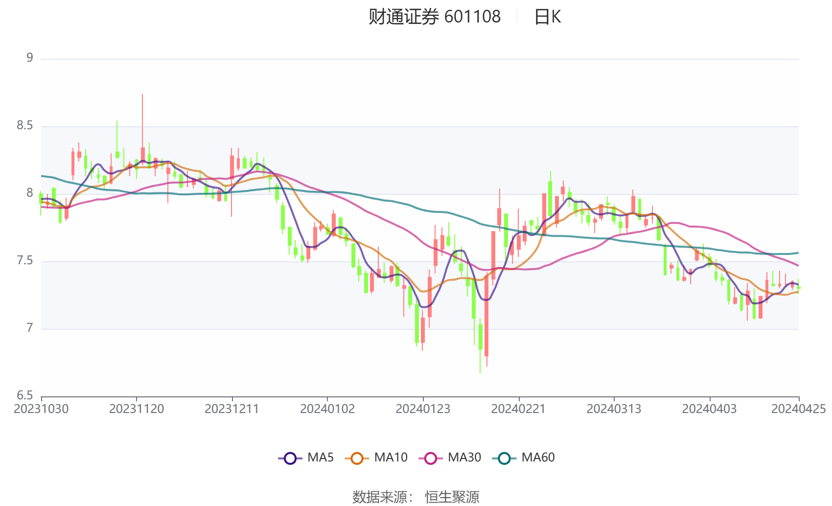The width and height of the screenshot is (832, 506).
Task: Click the purple MA5 legend circle marker
Action: click(x=290, y=459)
